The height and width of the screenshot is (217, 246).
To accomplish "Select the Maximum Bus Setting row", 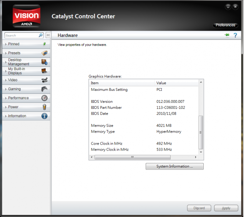I will (144, 90).
